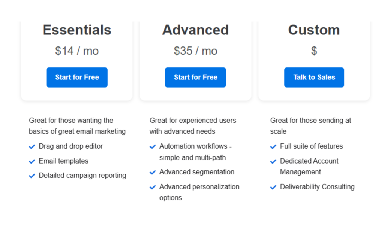Select the Advanced plan heading
The width and height of the screenshot is (384, 240).
[195, 30]
